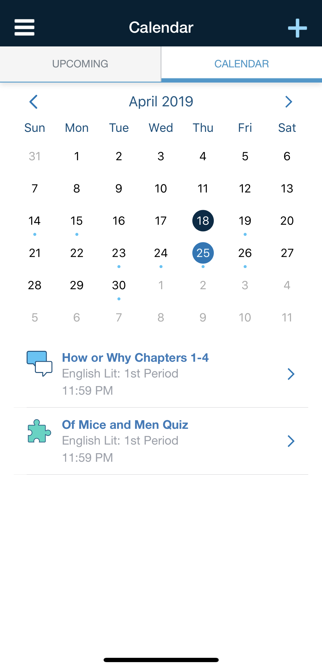Image resolution: width=322 pixels, height=669 pixels.
Task: Choose April 19 with event dot
Action: click(x=245, y=221)
